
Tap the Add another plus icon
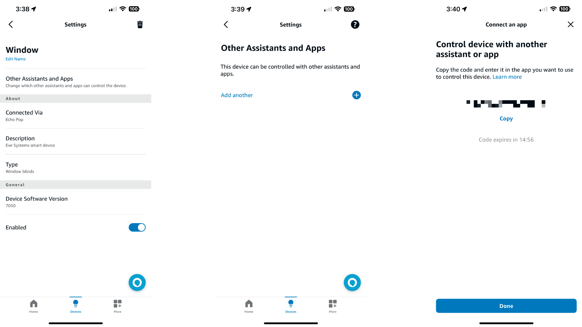click(356, 95)
